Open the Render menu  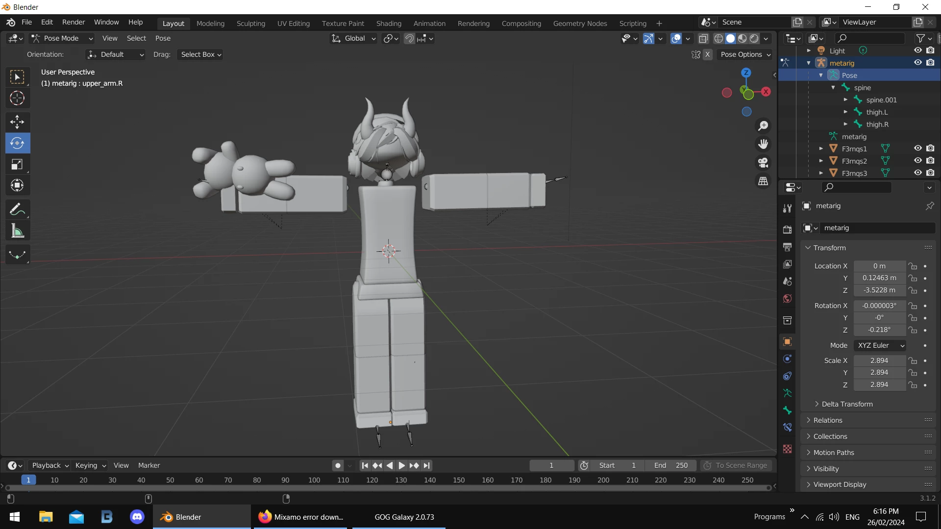74,22
